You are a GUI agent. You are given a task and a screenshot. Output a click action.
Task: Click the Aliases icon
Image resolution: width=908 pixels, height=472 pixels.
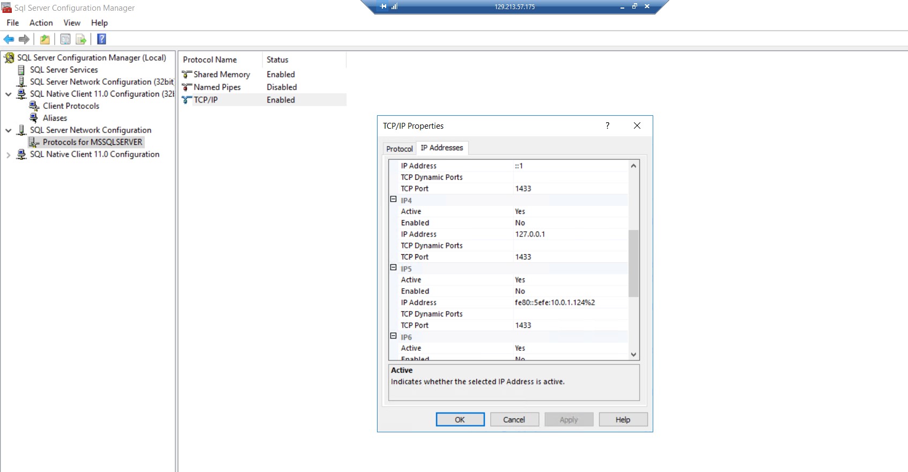click(34, 118)
